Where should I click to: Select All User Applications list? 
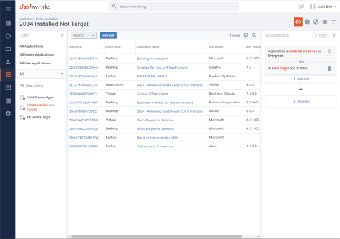click(x=35, y=63)
